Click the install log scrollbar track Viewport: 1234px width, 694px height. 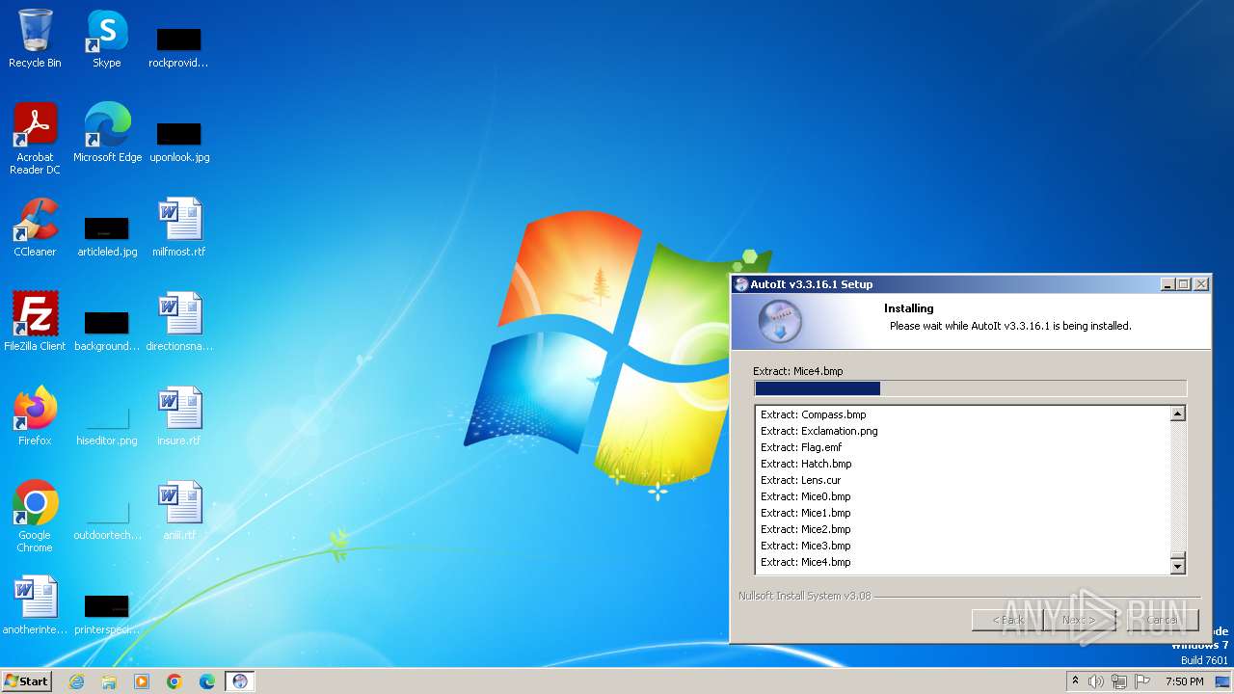point(1177,487)
